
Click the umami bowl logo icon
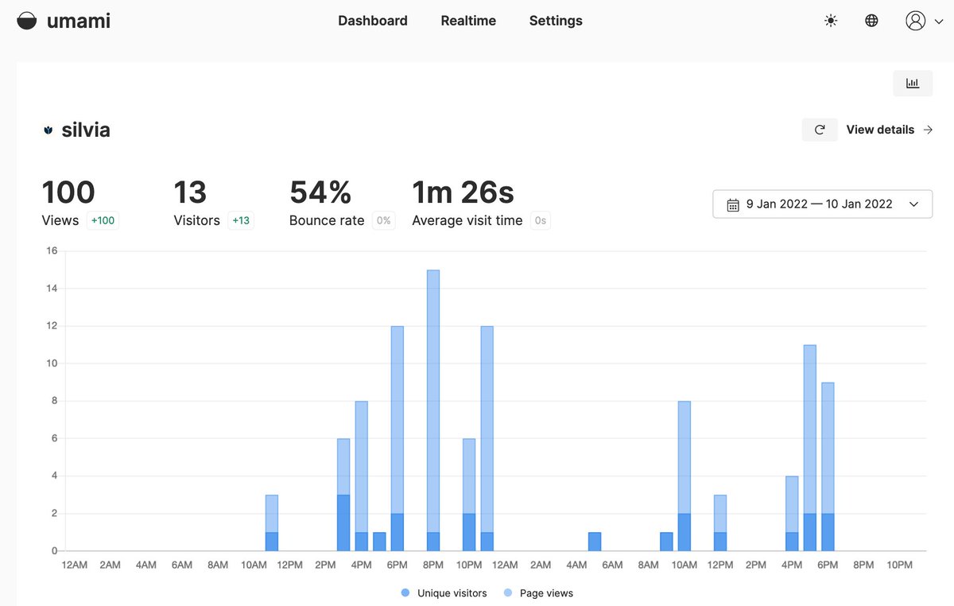click(x=27, y=21)
